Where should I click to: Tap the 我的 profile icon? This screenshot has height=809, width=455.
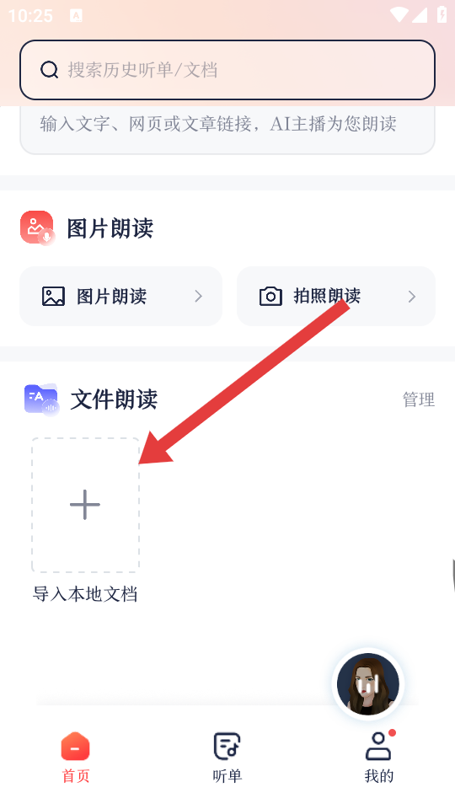(x=378, y=746)
